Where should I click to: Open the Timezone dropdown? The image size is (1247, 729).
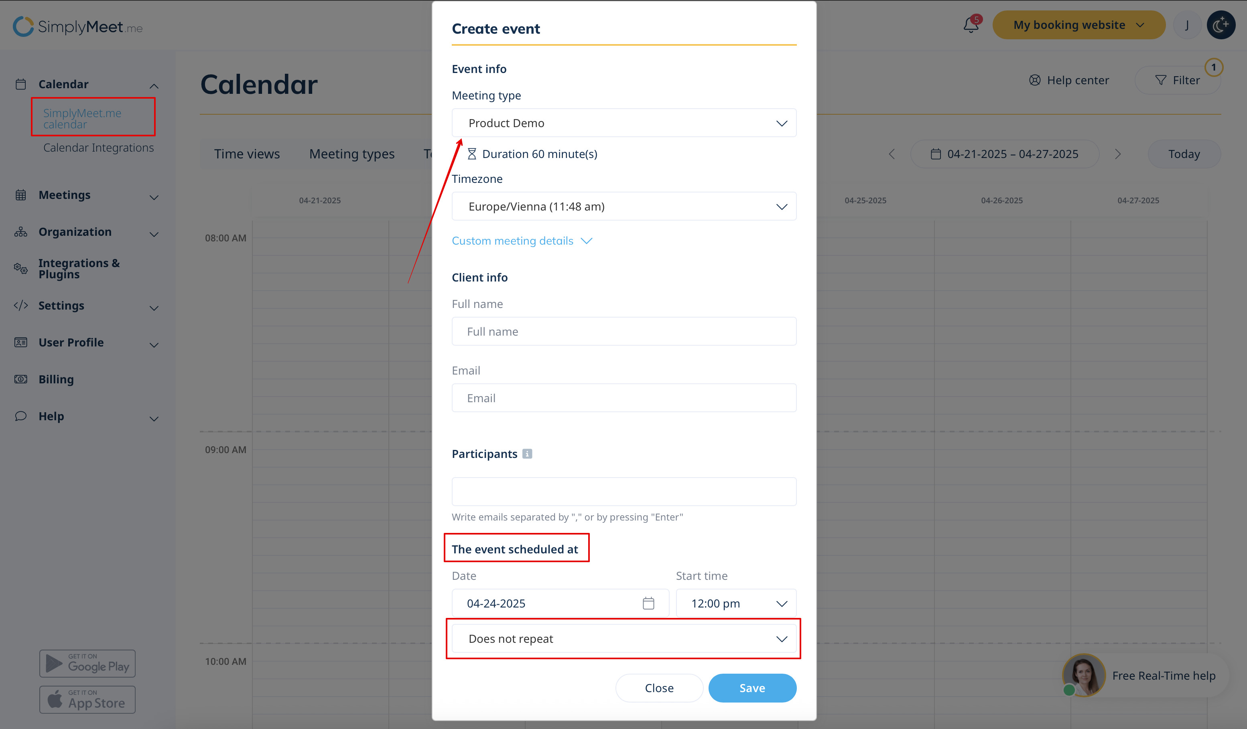[623, 207]
